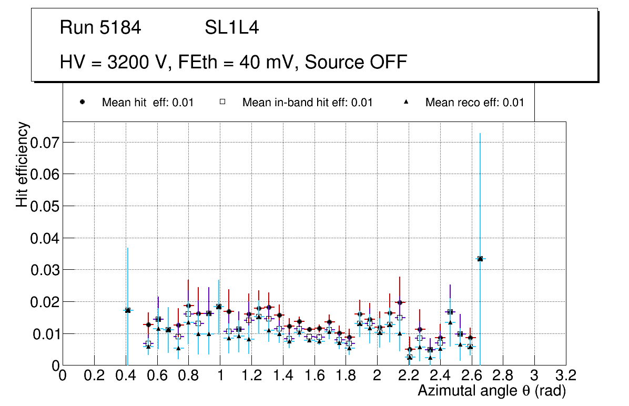This screenshot has height=406, width=629.
Task: Click the triangle marker at the 2.2 rad gridline
Action: (409, 357)
